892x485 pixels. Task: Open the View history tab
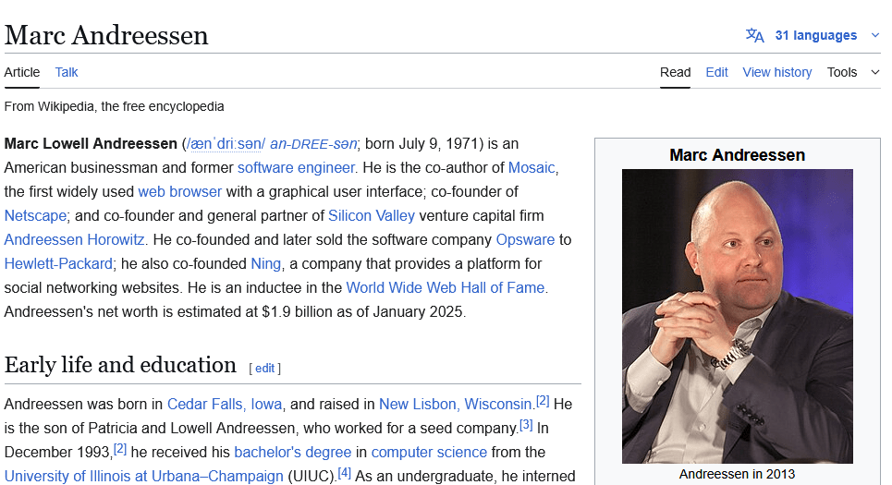point(777,72)
